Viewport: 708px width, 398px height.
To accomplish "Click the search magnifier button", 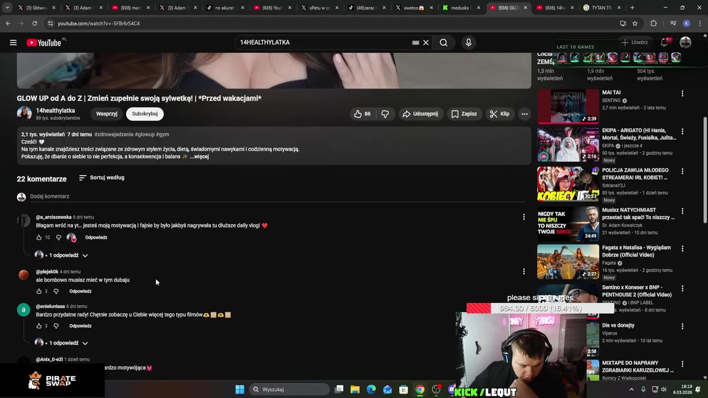I will 444,43.
